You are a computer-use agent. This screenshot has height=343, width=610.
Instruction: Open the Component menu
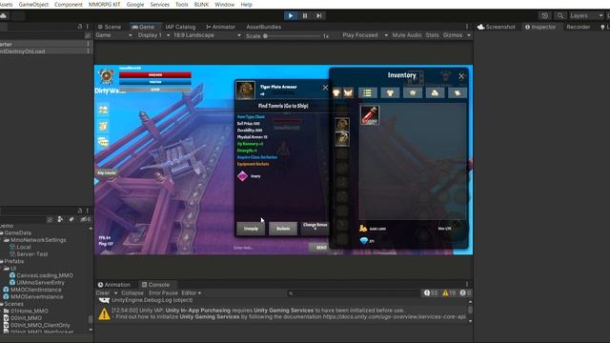coord(69,4)
